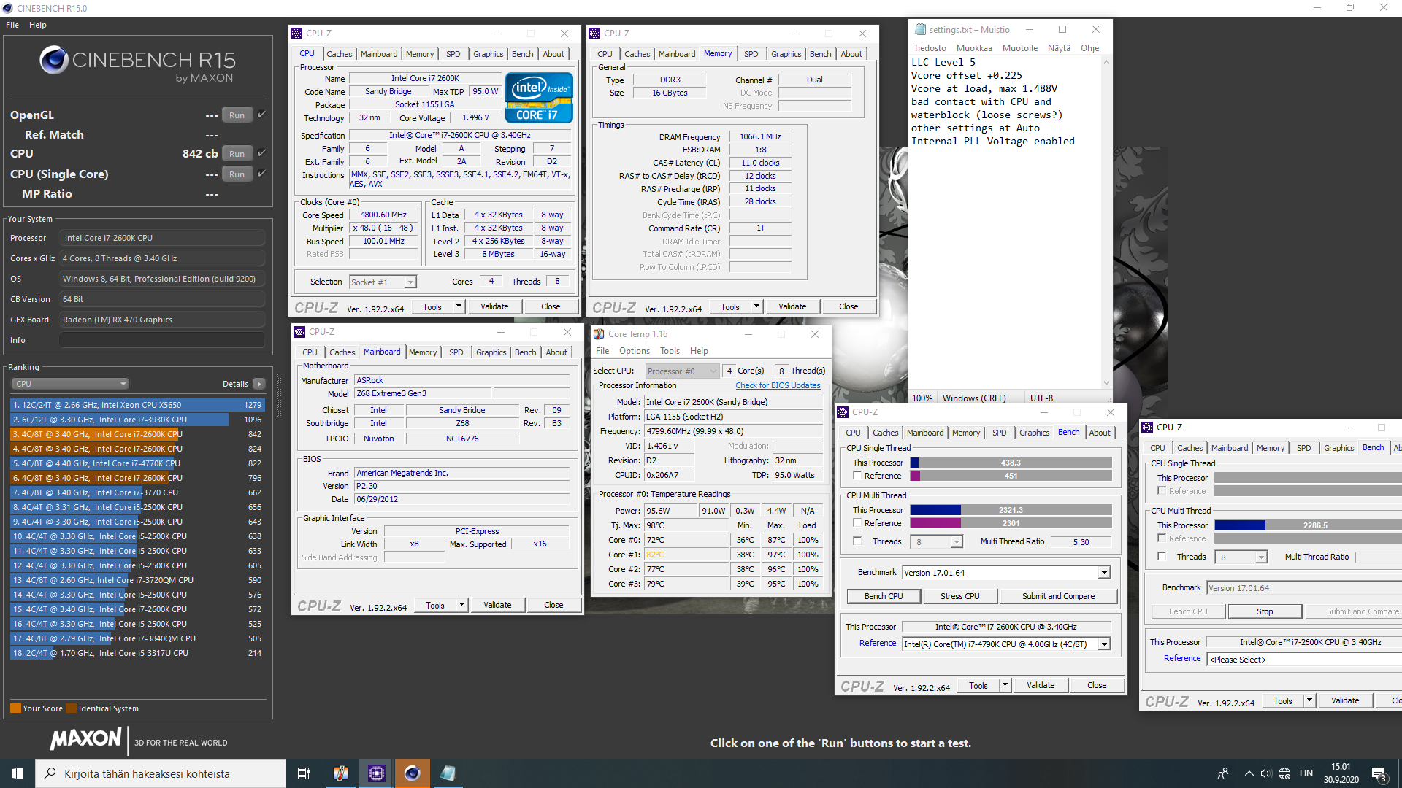
Task: Expand Tools arrow in CPU-Z CPU window
Action: click(x=459, y=307)
